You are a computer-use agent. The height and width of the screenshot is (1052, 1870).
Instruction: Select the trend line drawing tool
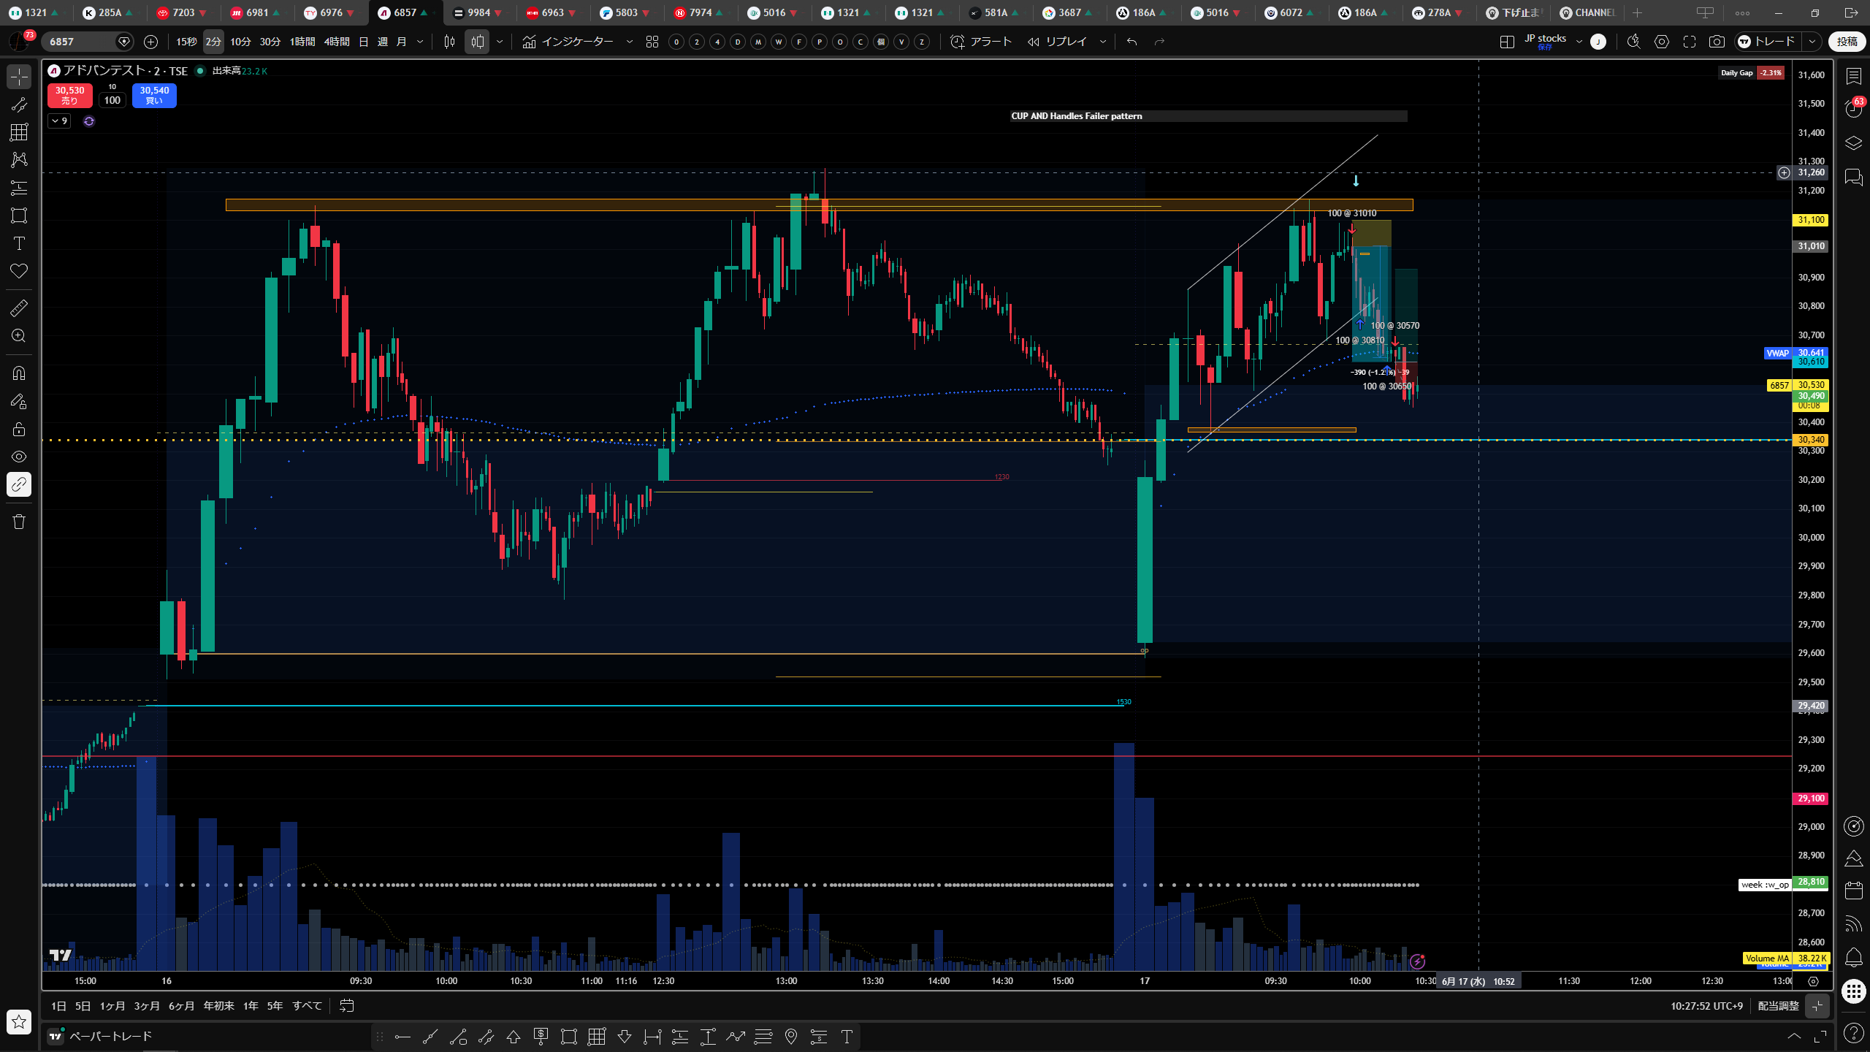[19, 104]
